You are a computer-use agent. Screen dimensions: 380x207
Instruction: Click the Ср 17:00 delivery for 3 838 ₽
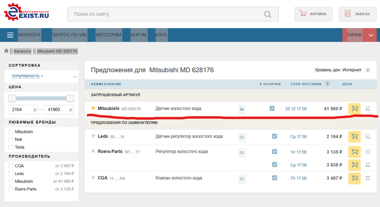tap(299, 165)
